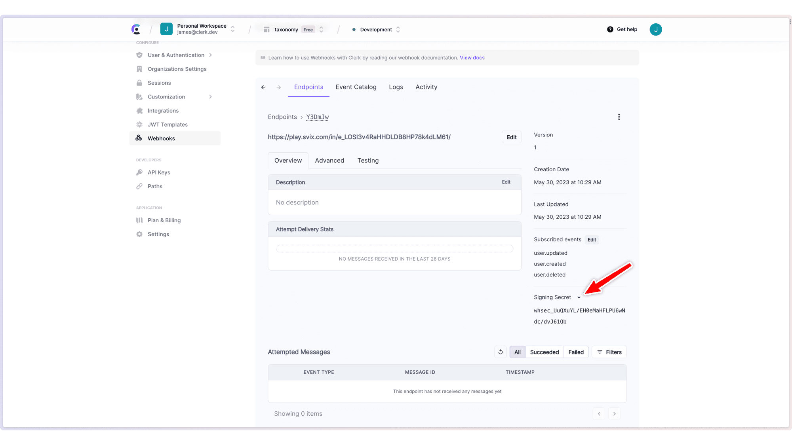Switch to the Testing tab
Viewport: 792px width, 445px height.
pyautogui.click(x=368, y=160)
